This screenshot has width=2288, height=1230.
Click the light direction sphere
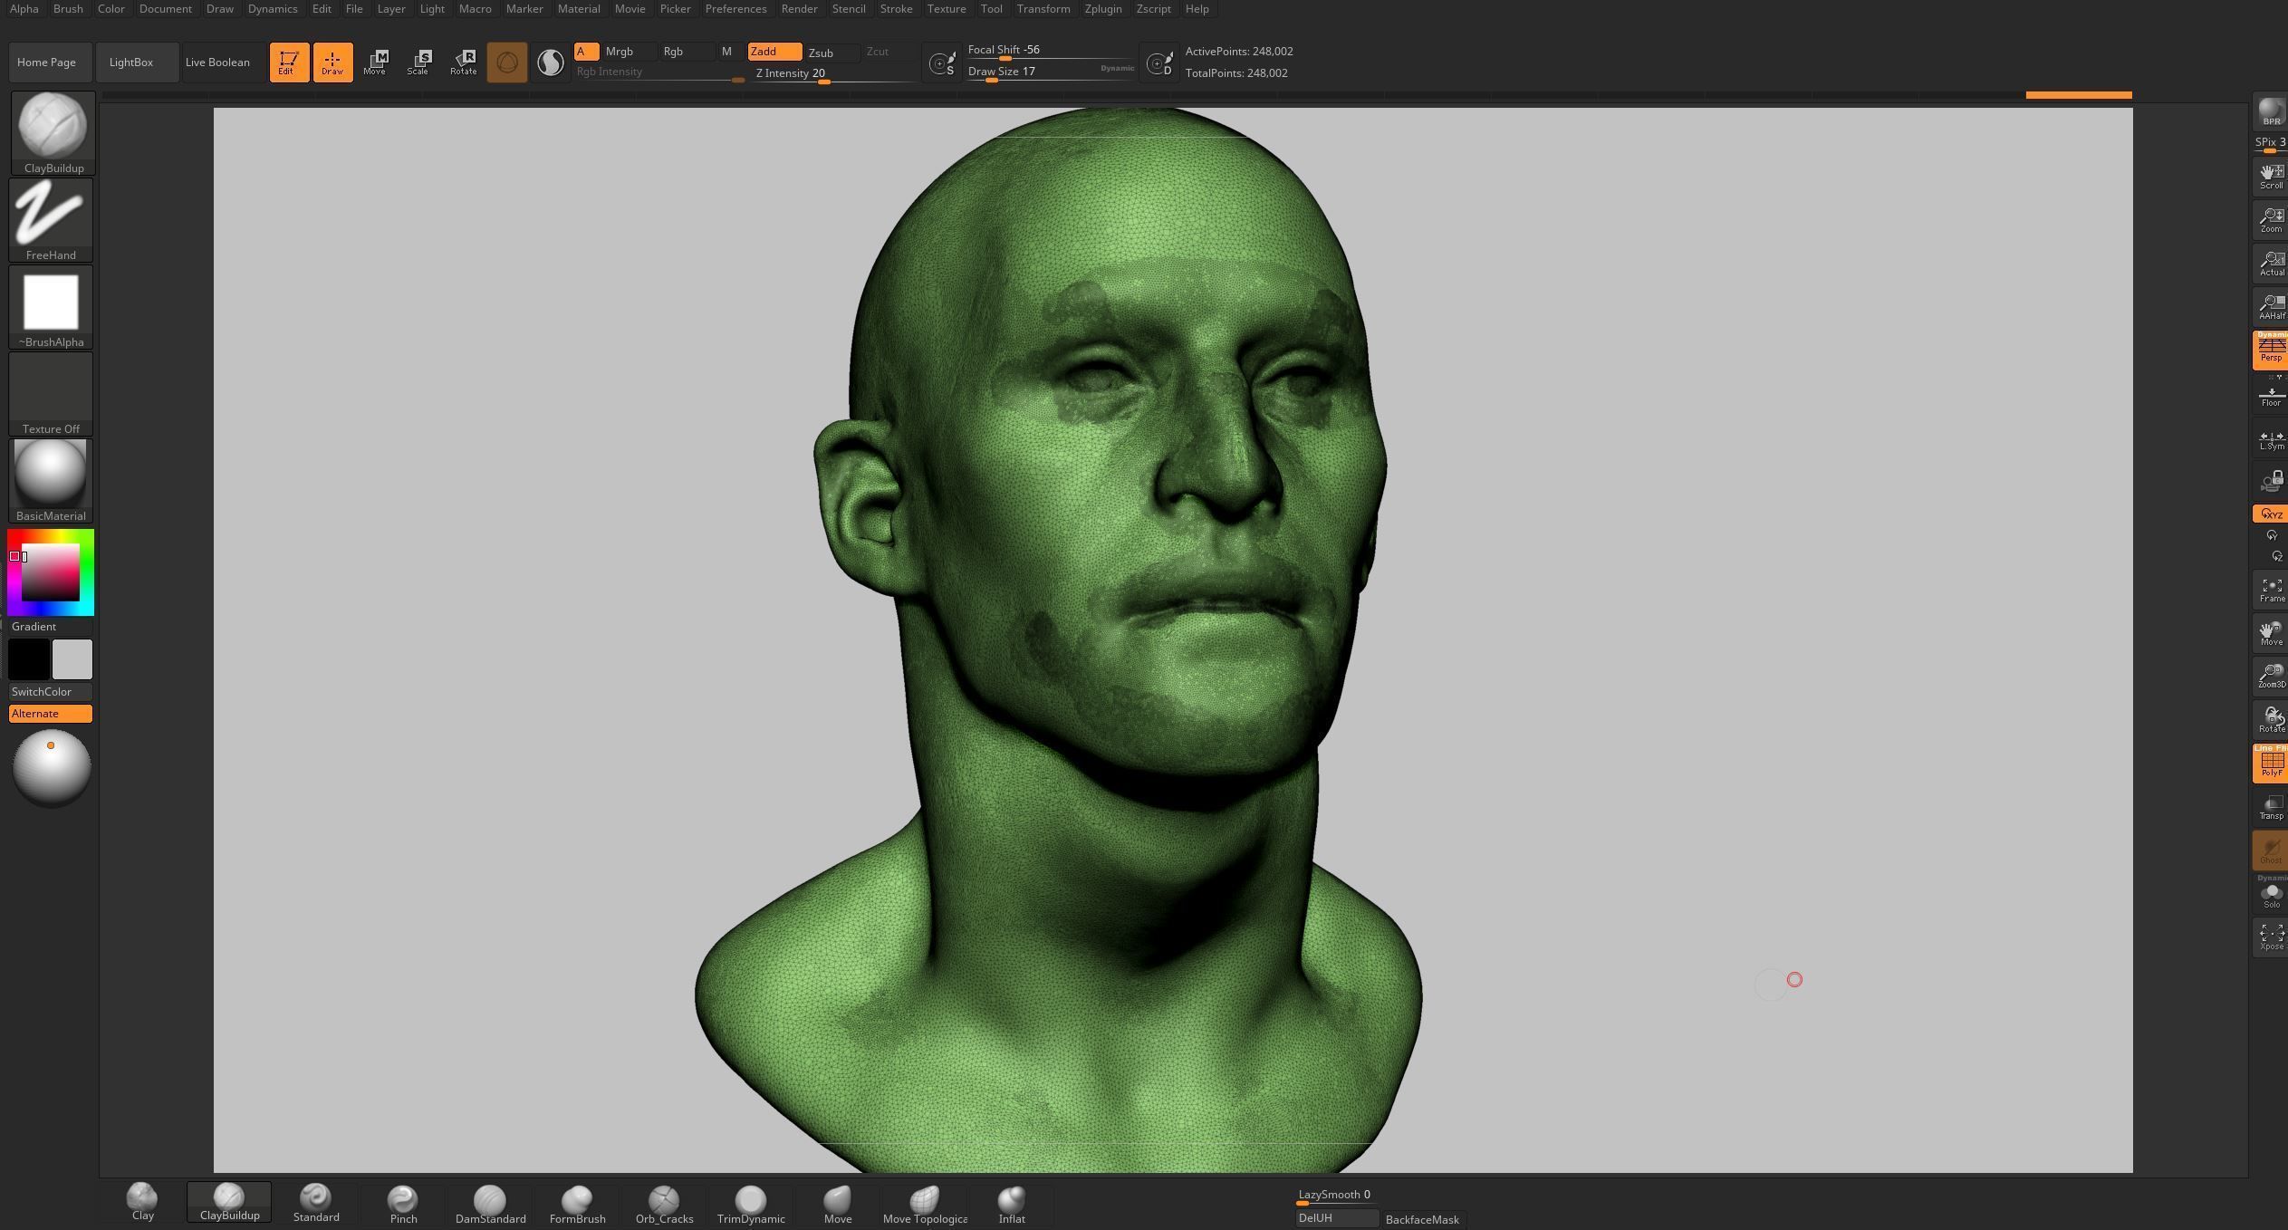(52, 768)
